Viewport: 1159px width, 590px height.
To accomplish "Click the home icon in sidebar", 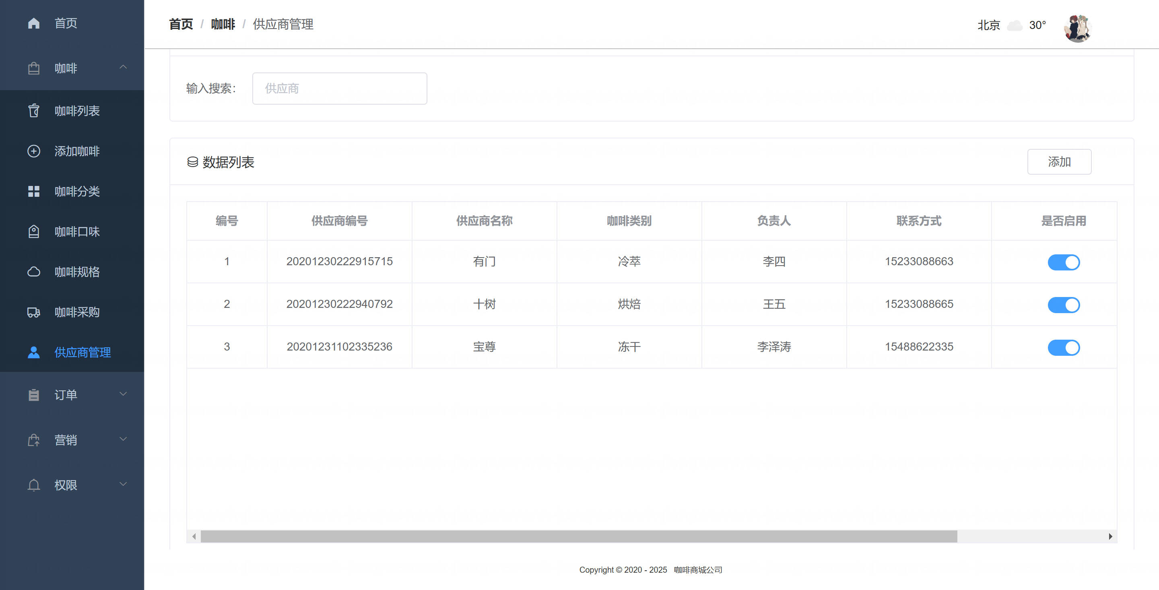I will click(34, 23).
